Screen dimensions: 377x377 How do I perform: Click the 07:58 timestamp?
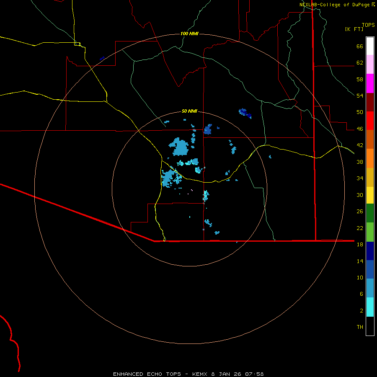tap(254, 374)
